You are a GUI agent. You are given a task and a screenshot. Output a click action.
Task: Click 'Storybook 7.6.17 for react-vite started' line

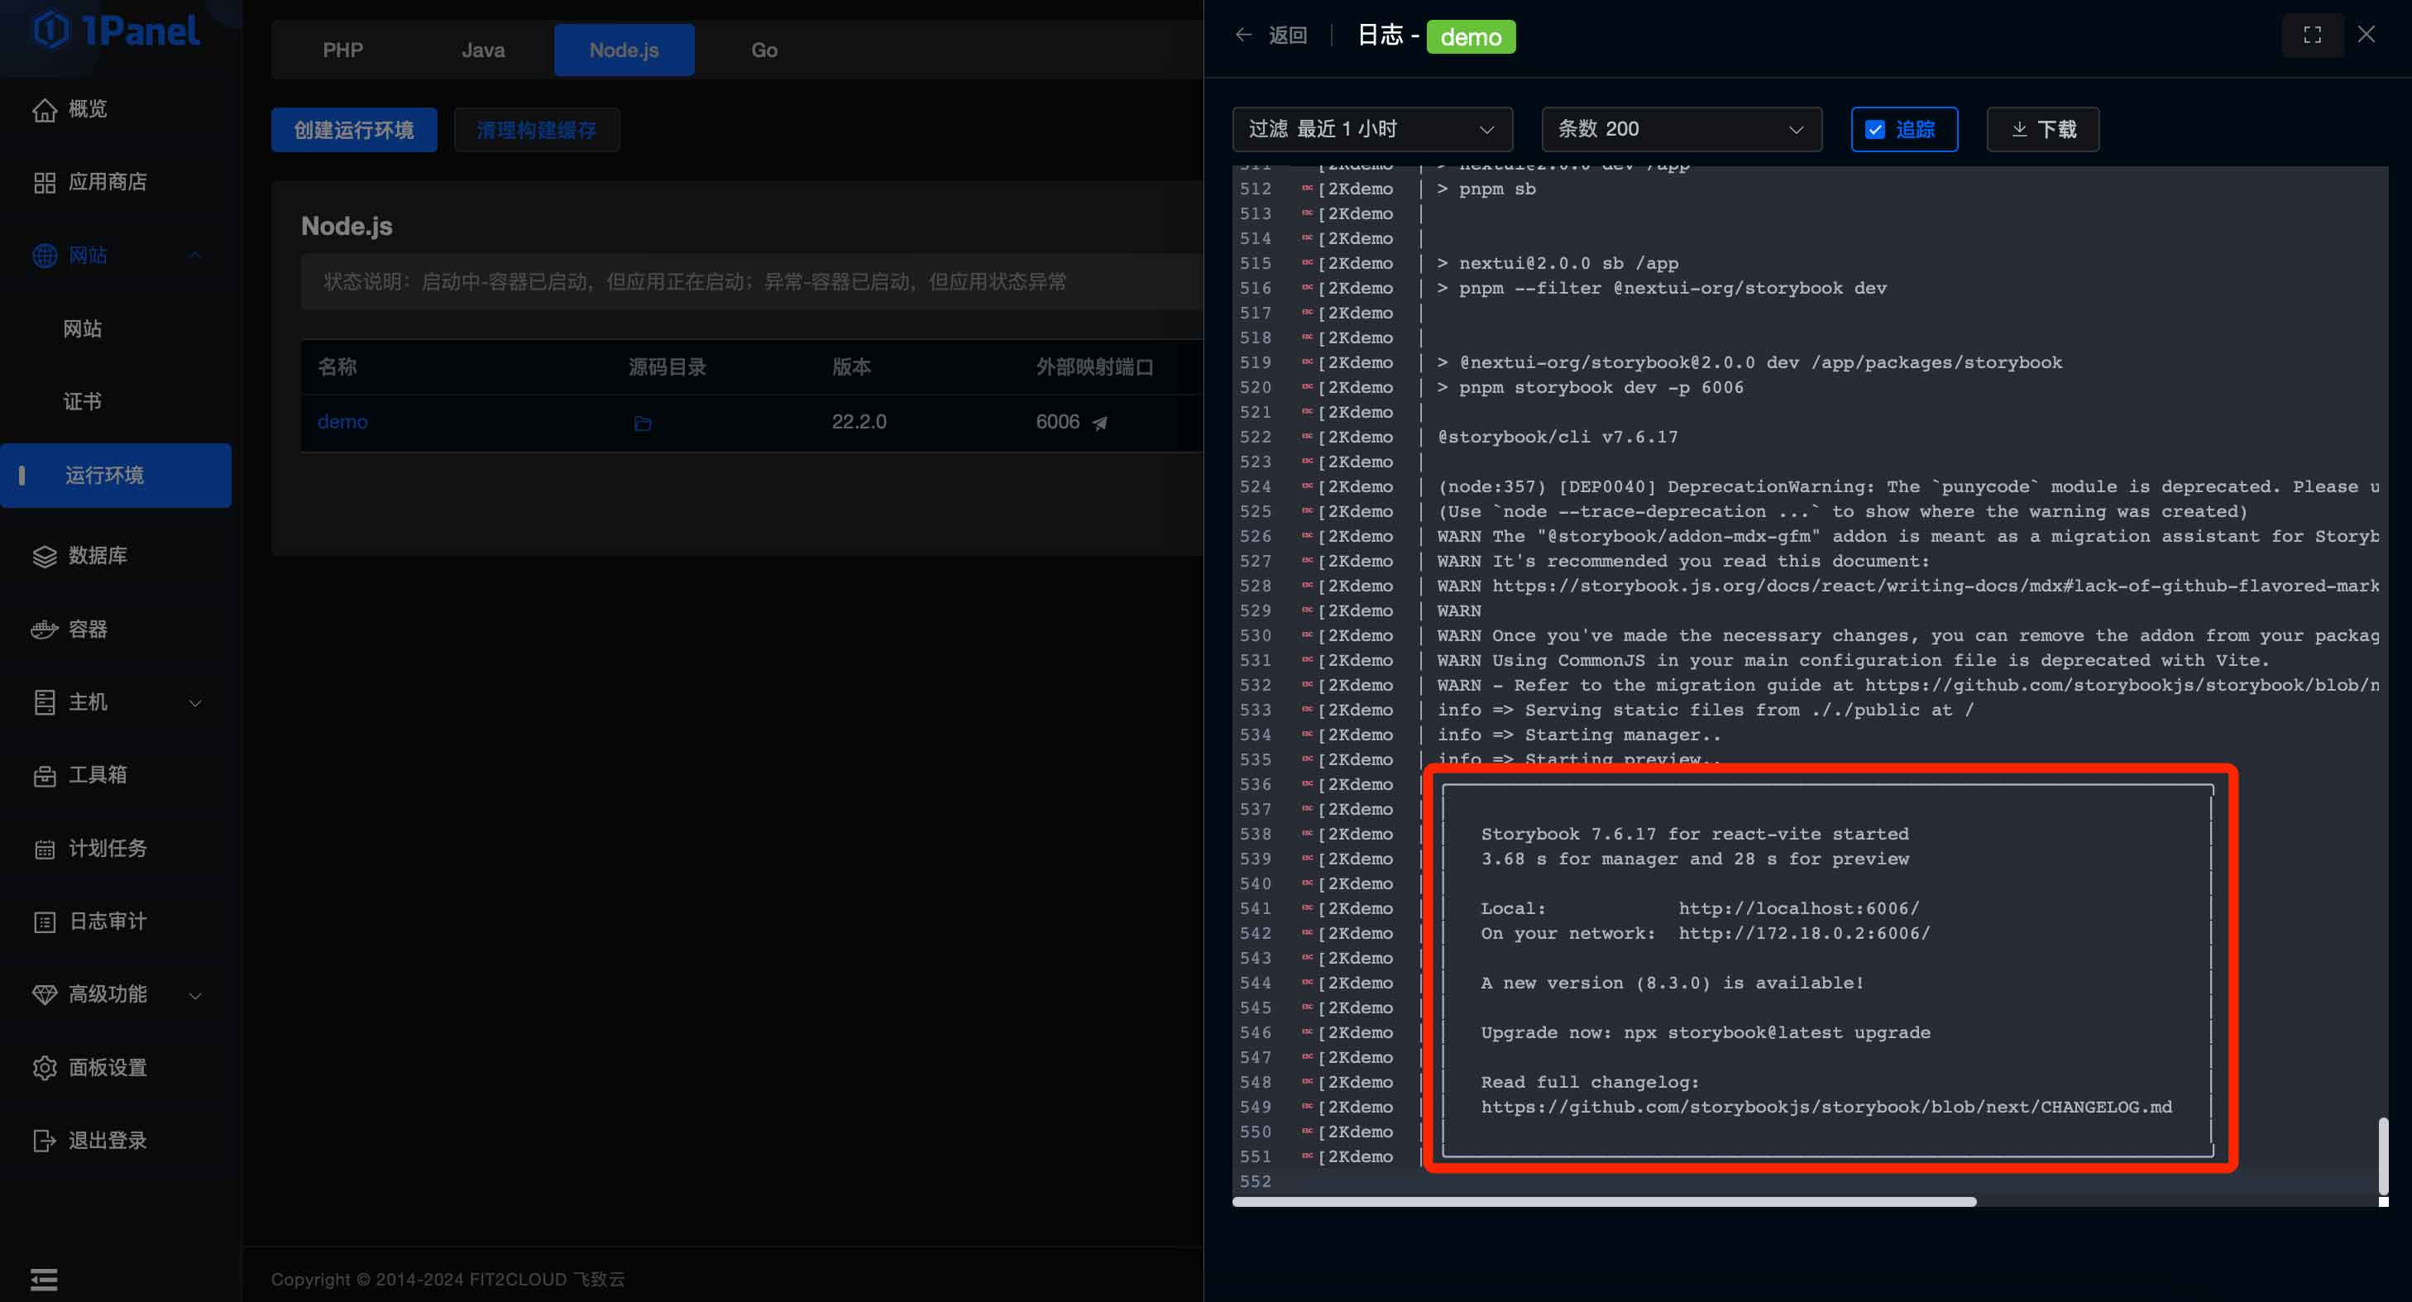pos(1695,835)
